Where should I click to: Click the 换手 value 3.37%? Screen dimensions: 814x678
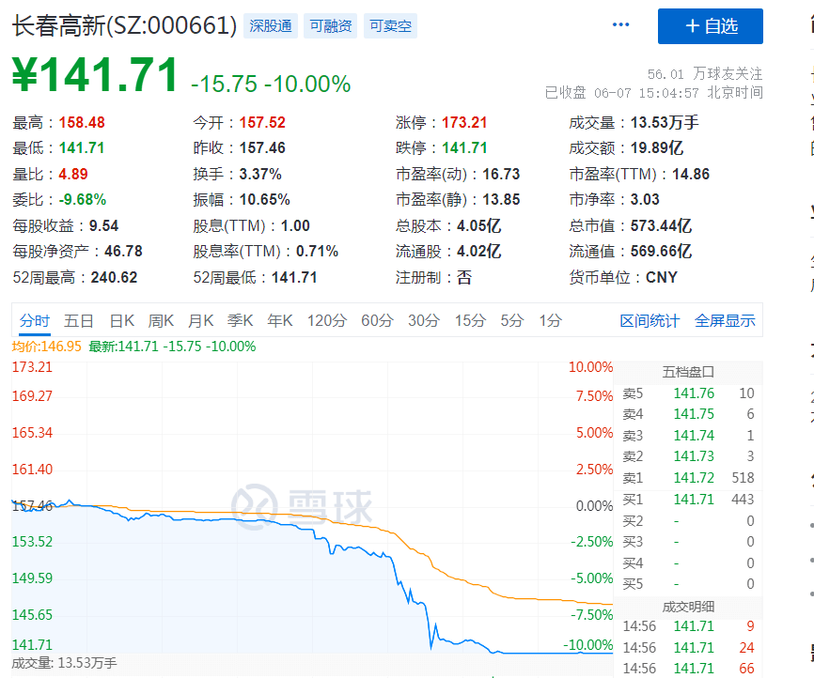point(260,174)
